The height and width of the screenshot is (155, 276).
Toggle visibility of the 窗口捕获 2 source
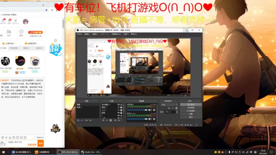118,105
